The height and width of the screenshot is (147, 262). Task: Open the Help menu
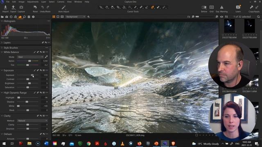pyautogui.click(x=87, y=2)
